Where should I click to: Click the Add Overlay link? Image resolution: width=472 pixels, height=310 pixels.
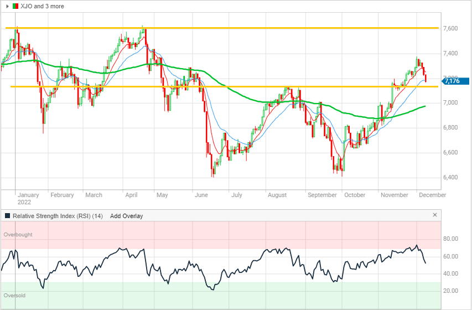(x=126, y=216)
